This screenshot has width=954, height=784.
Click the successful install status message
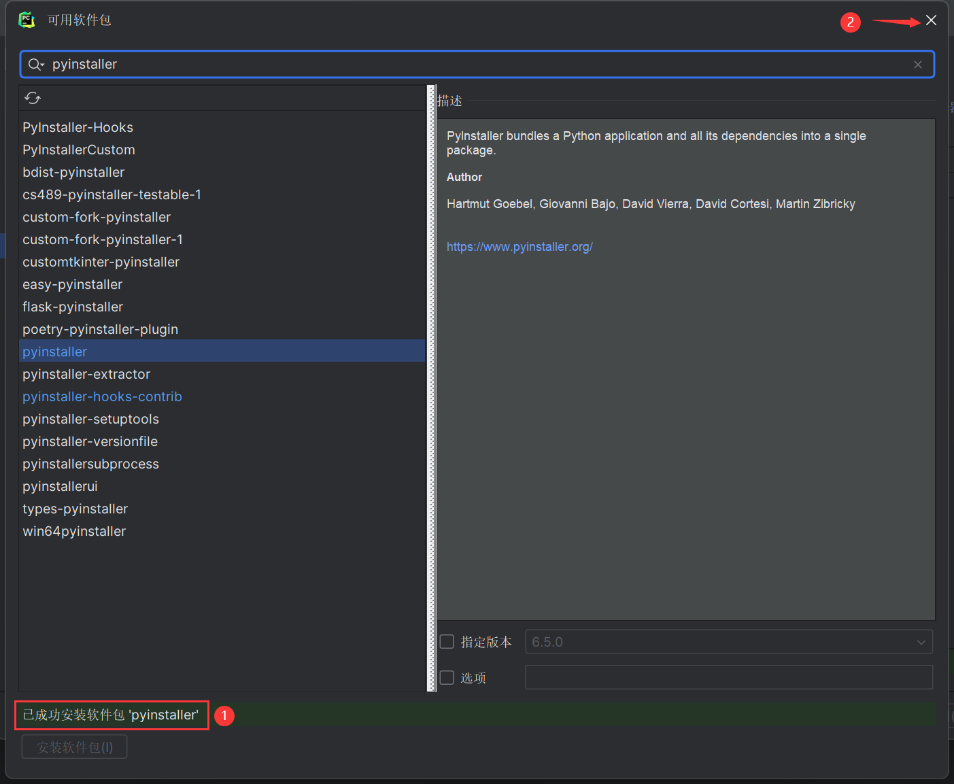point(111,715)
